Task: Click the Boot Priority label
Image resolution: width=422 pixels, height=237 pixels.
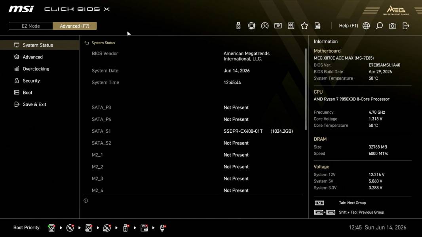Action: 27,228
